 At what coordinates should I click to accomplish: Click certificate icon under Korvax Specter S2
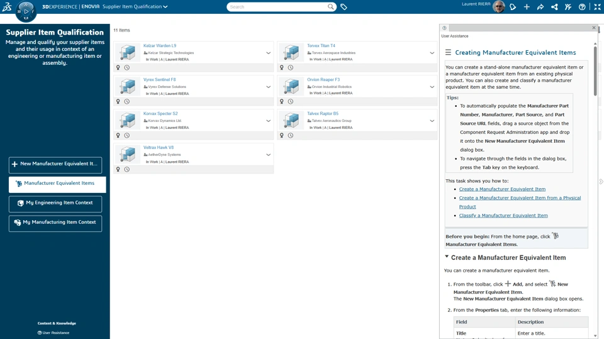click(x=118, y=135)
